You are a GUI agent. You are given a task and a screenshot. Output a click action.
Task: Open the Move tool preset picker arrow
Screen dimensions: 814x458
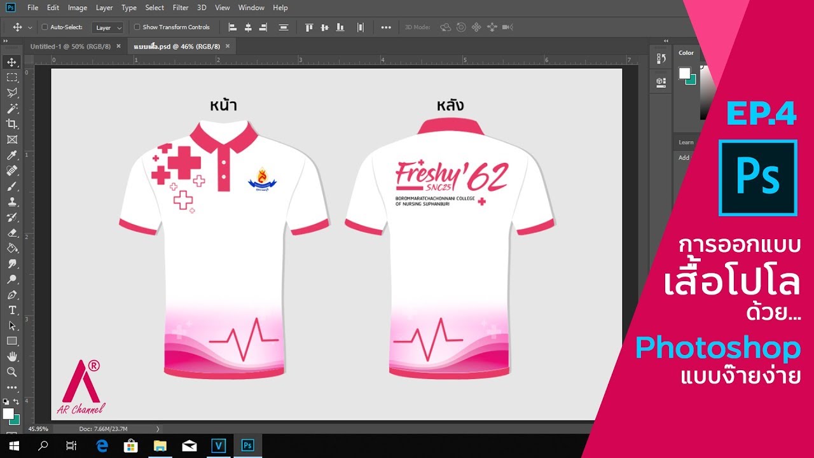(30, 27)
